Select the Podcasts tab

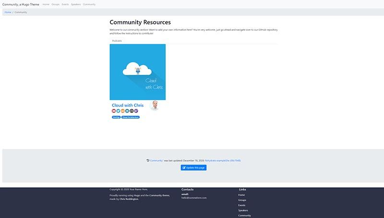coord(117,41)
